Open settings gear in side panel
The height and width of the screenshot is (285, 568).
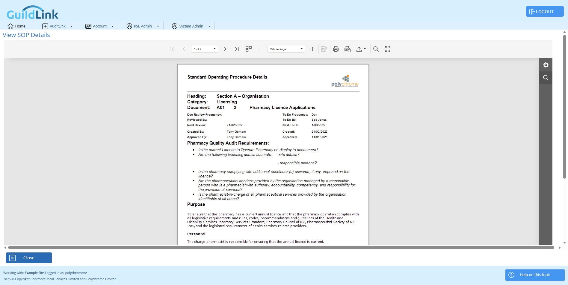point(546,65)
